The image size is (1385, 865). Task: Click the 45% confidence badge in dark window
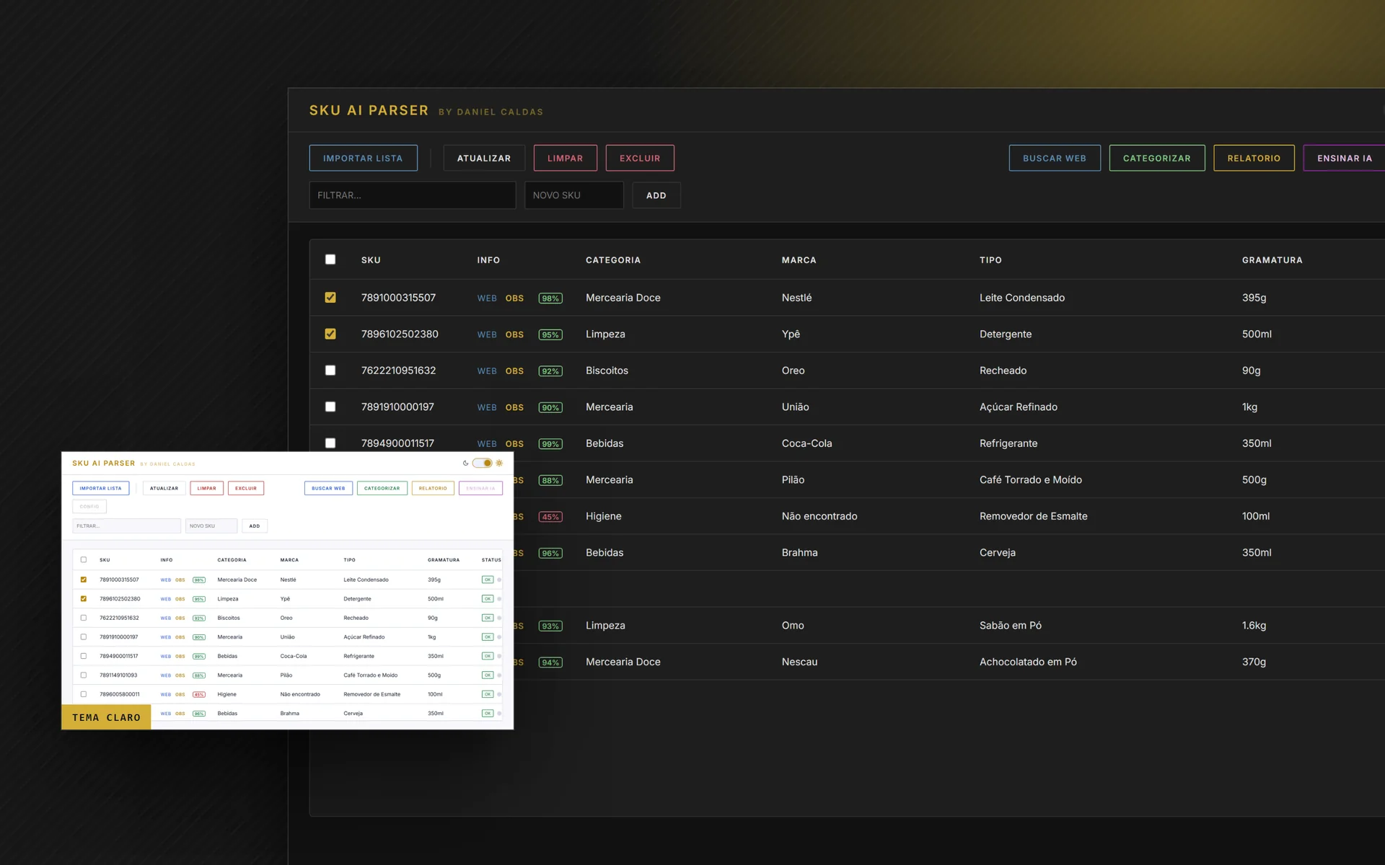[550, 517]
